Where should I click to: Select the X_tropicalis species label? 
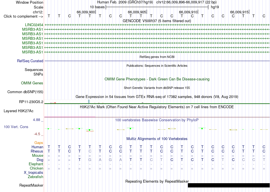[34, 173]
